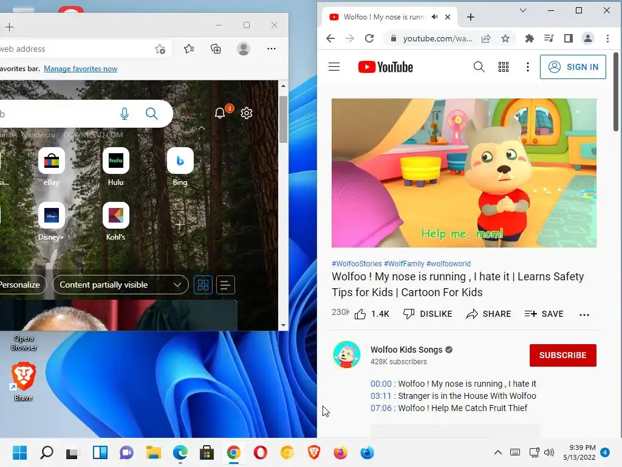Click the DISLIKE button
The height and width of the screenshot is (467, 622).
(x=428, y=314)
